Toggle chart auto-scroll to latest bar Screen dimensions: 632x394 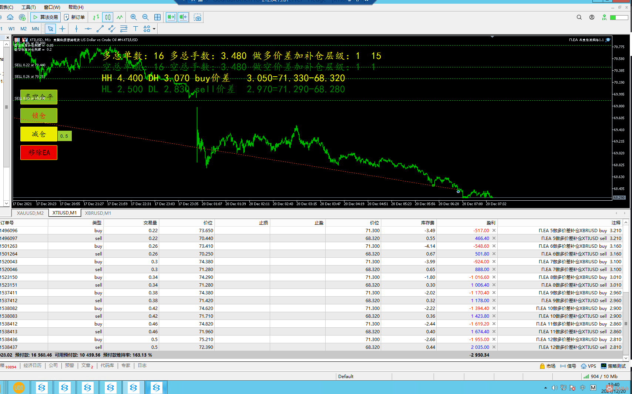[171, 17]
